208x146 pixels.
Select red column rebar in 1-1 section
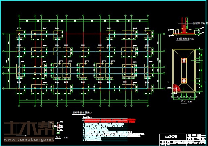183,28
